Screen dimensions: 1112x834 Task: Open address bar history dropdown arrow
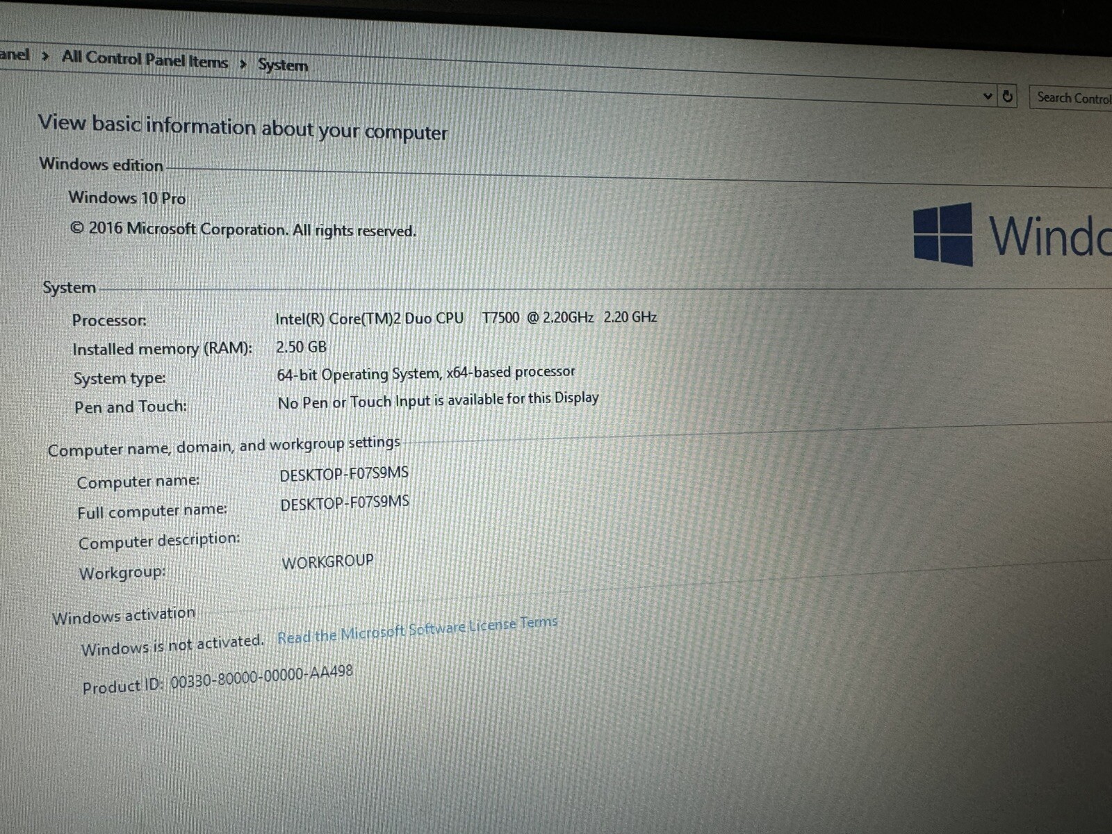click(988, 96)
